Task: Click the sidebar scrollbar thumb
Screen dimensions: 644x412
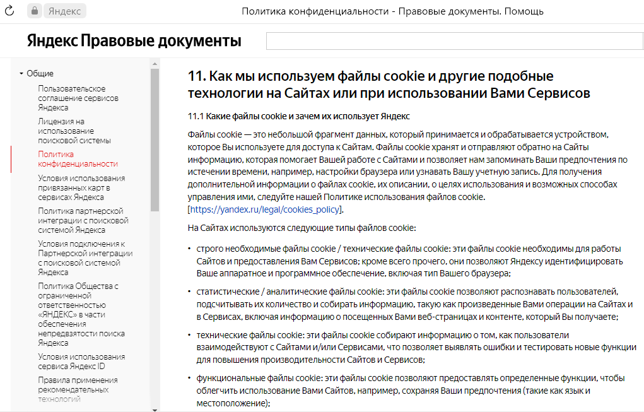Action: coord(155,140)
